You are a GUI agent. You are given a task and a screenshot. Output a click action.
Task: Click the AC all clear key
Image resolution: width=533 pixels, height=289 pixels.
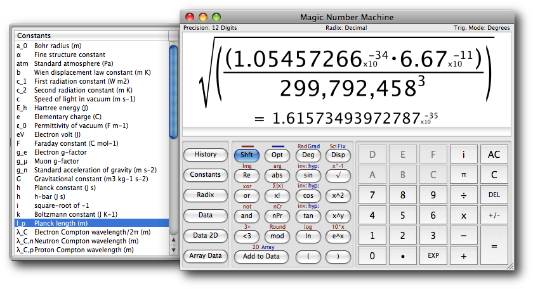pos(494,155)
